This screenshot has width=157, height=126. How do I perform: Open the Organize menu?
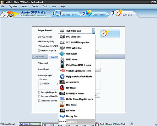point(13,6)
